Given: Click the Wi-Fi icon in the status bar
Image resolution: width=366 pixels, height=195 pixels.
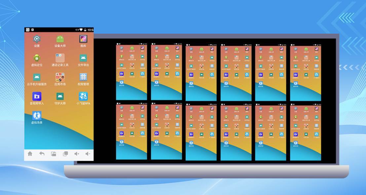Looking at the screenshot, I should coord(81,30).
